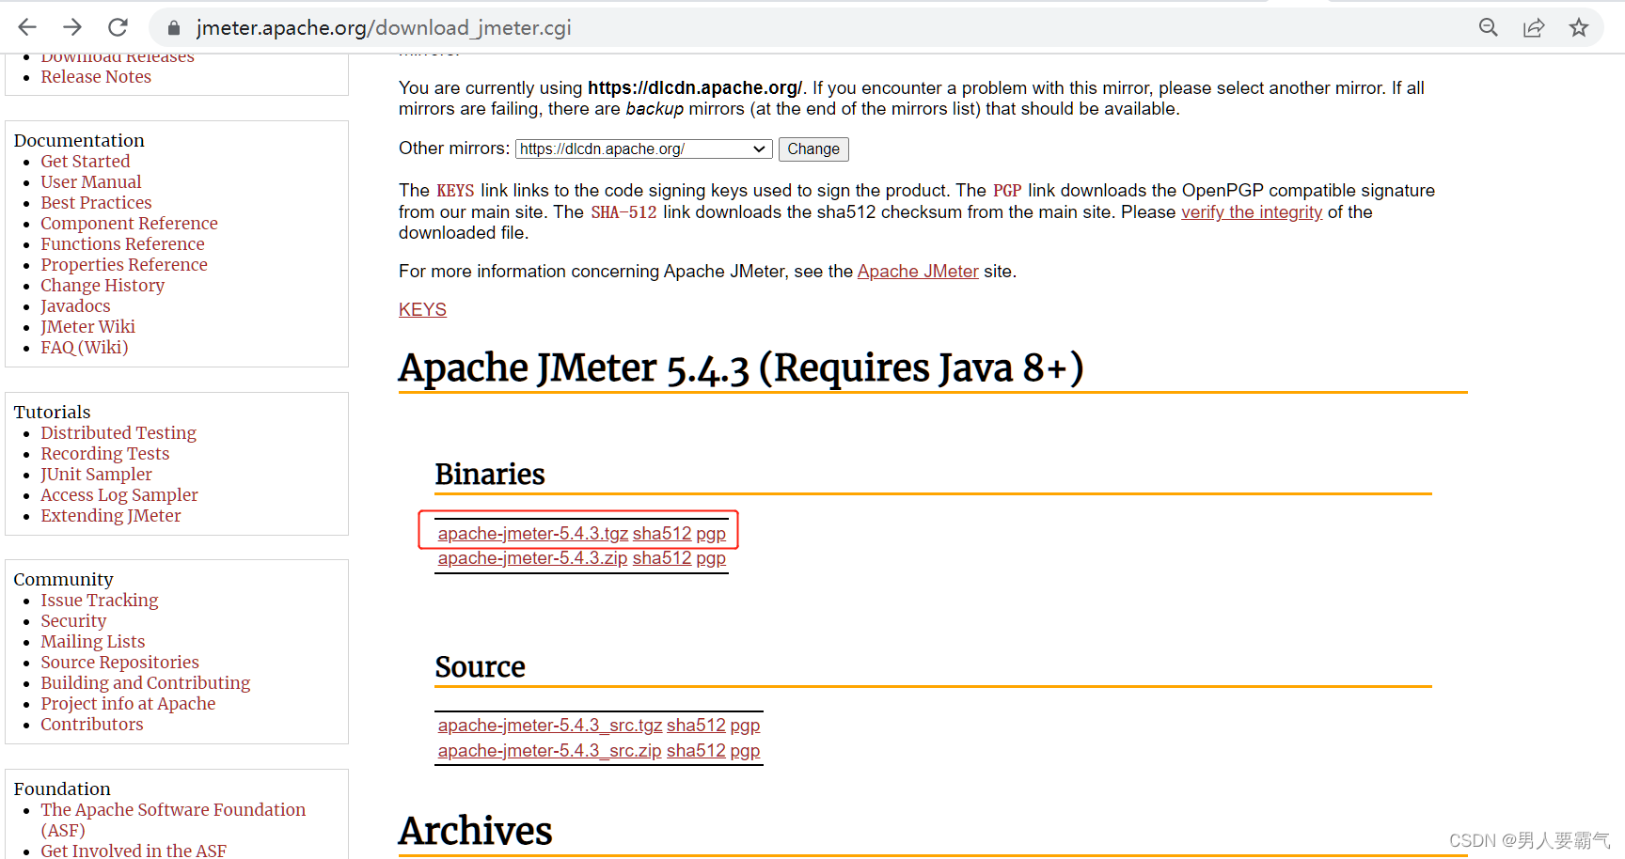The height and width of the screenshot is (859, 1625).
Task: Open sha512 for the binary tgz
Action: click(662, 534)
